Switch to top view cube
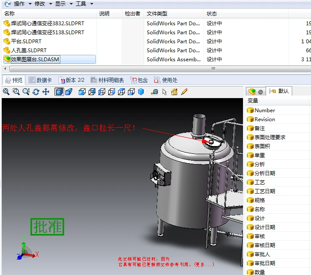 pyautogui.click(x=121, y=92)
